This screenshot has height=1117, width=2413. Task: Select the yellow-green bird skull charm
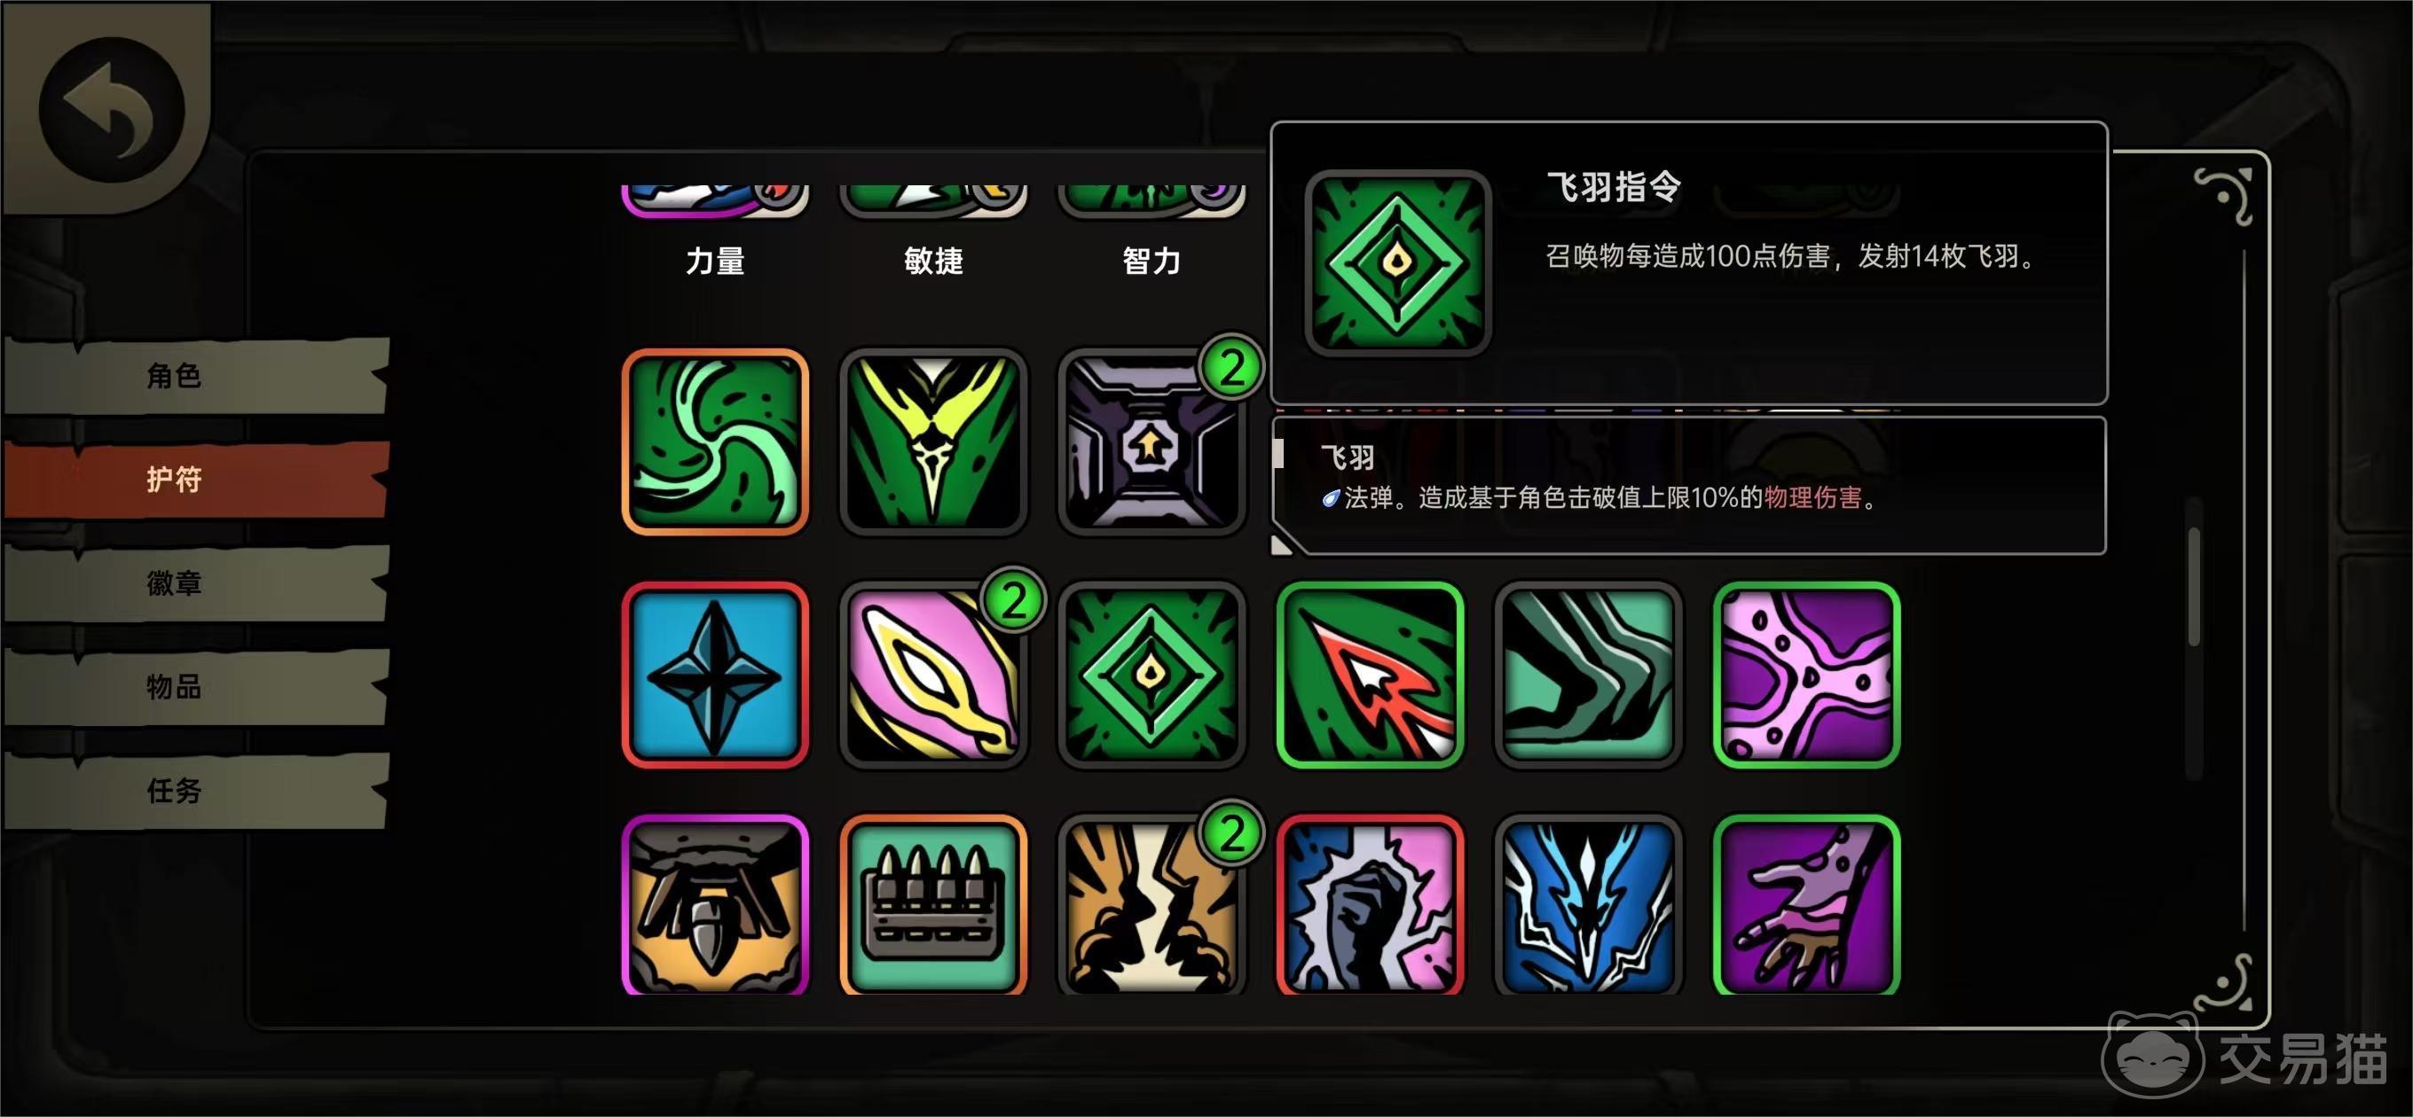pyautogui.click(x=933, y=442)
